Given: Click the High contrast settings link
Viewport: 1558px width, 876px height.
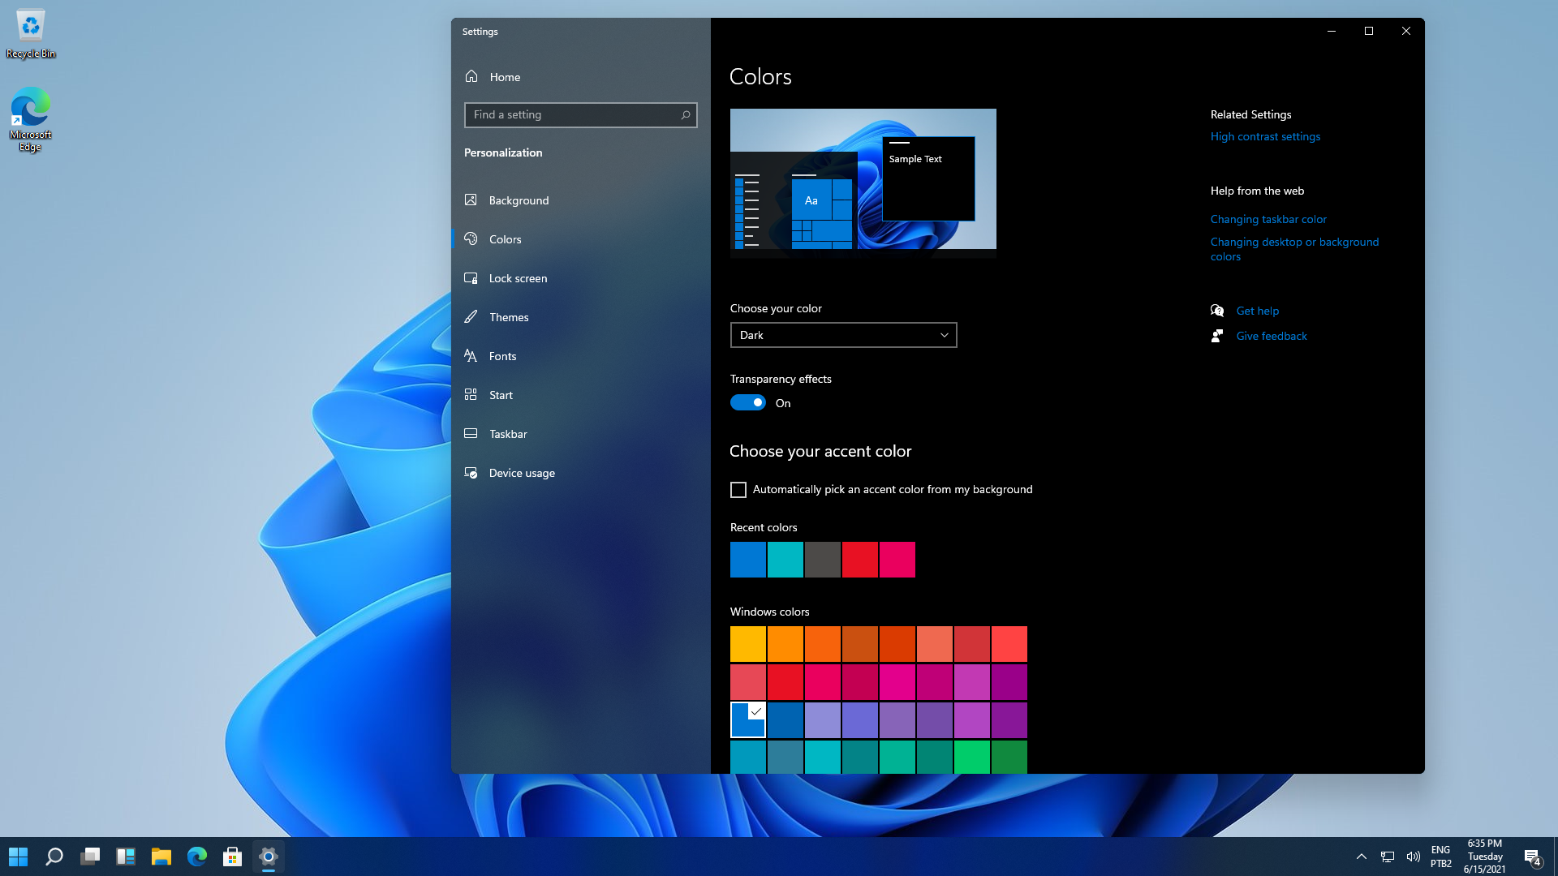Looking at the screenshot, I should point(1266,135).
